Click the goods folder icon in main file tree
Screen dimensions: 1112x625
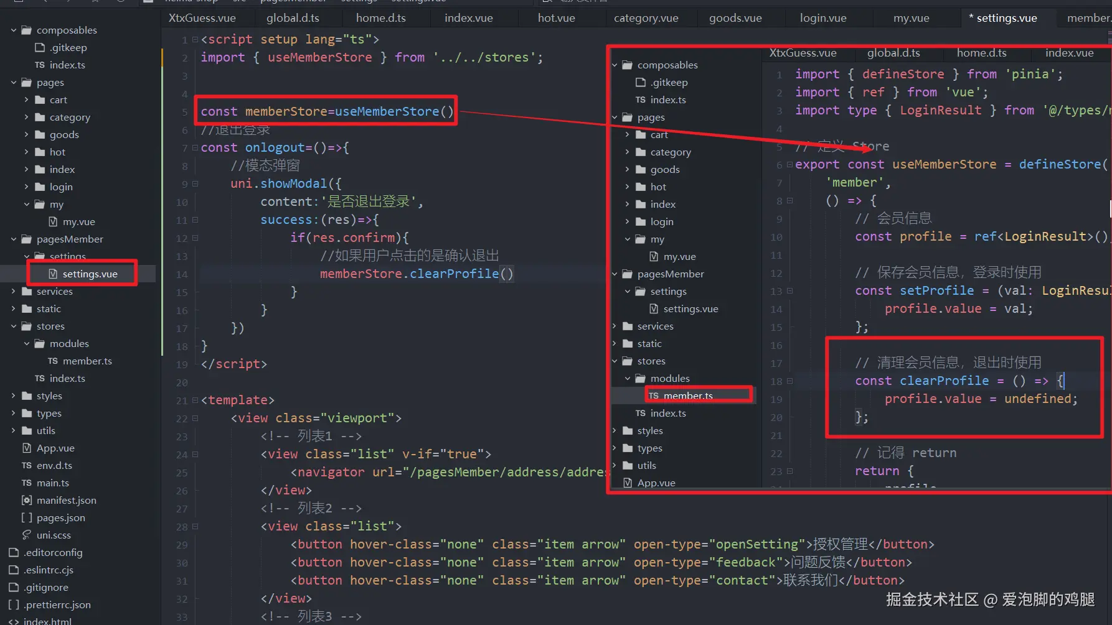(40, 134)
